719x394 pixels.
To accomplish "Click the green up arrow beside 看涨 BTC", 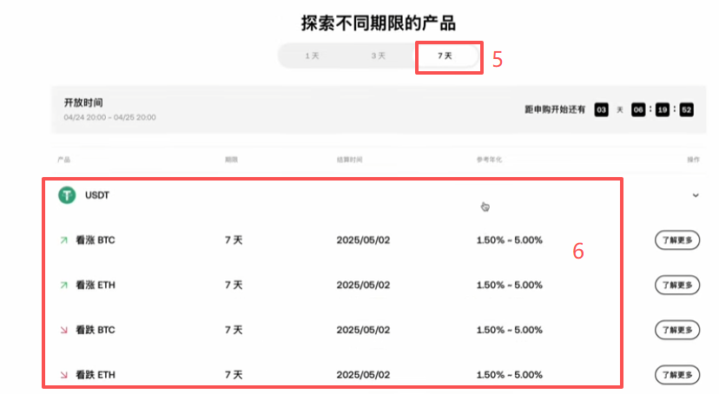I will click(63, 240).
